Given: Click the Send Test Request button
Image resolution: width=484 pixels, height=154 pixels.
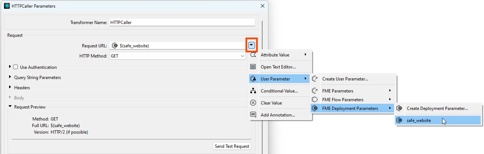Looking at the screenshot, I should [x=232, y=146].
